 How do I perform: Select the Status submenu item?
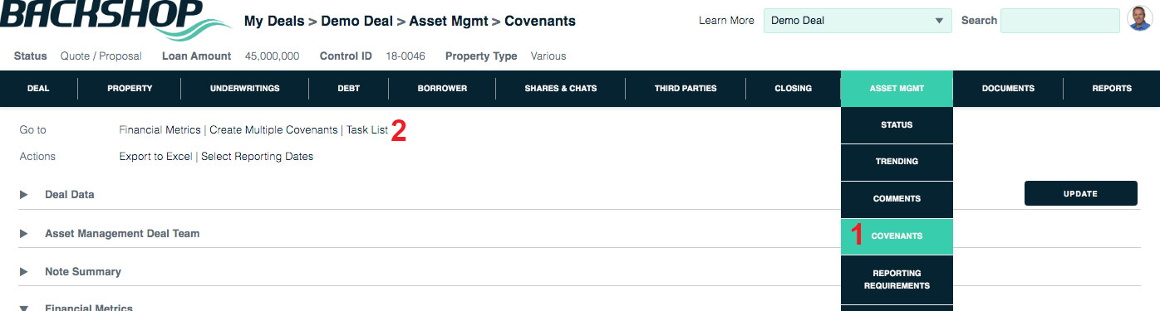(x=897, y=125)
